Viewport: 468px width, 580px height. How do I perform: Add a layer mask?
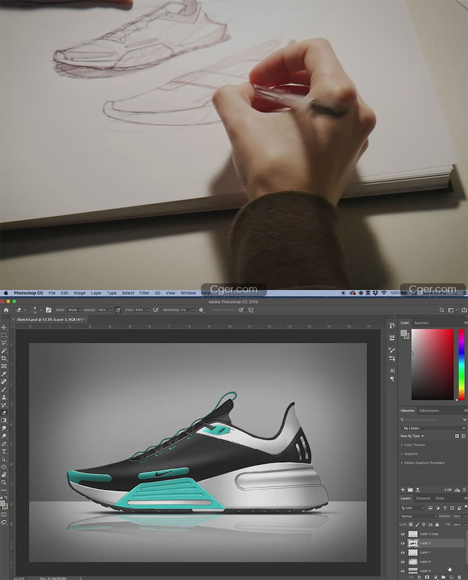(428, 577)
